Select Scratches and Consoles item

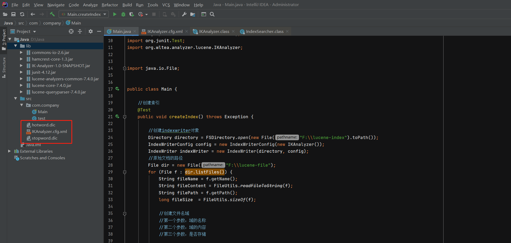(x=42, y=158)
